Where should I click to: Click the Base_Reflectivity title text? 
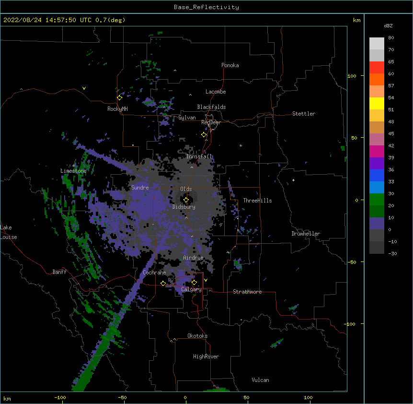pos(206,7)
